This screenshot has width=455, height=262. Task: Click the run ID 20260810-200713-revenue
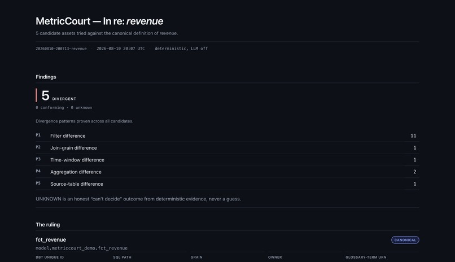click(61, 49)
